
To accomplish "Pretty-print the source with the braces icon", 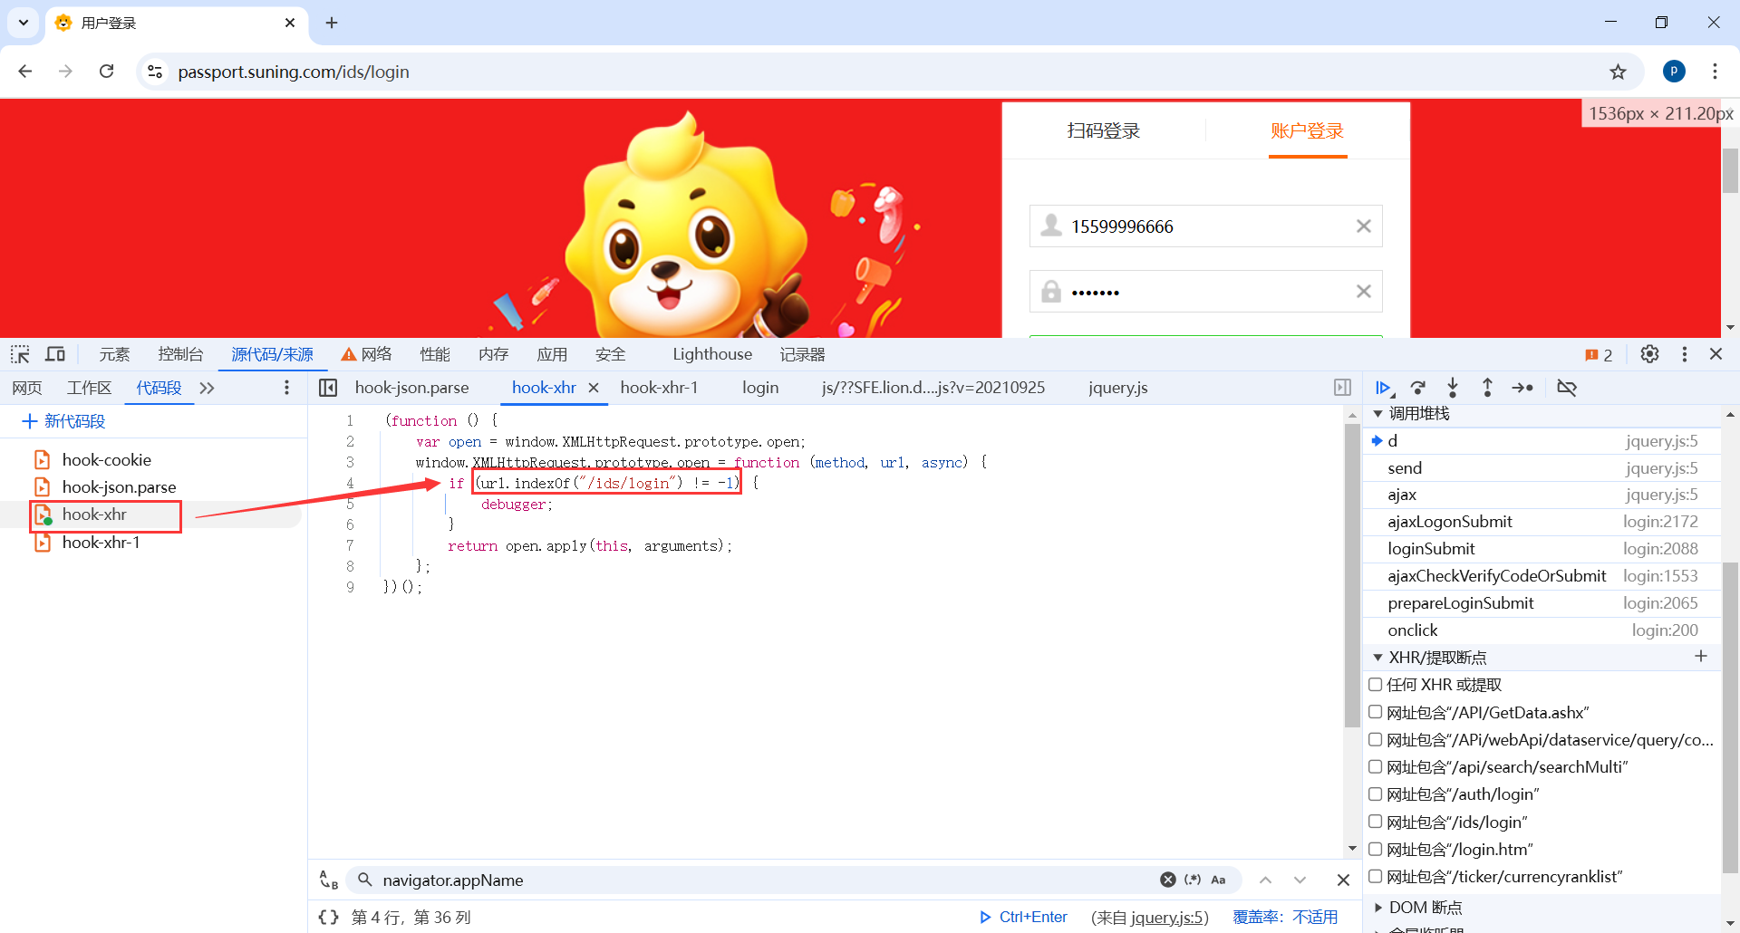I will pos(328,918).
